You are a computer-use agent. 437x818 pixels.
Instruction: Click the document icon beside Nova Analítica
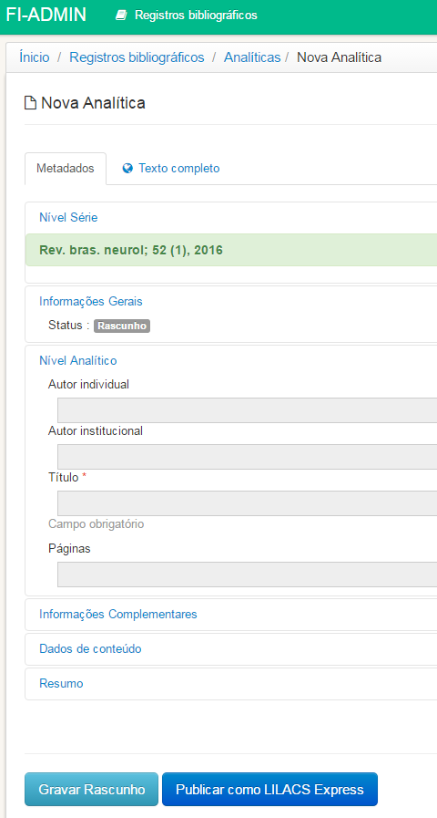click(x=31, y=103)
